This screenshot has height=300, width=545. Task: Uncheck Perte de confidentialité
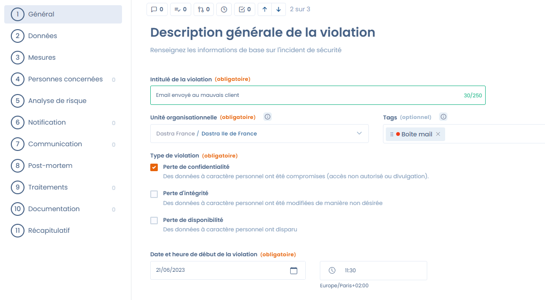[x=154, y=167]
